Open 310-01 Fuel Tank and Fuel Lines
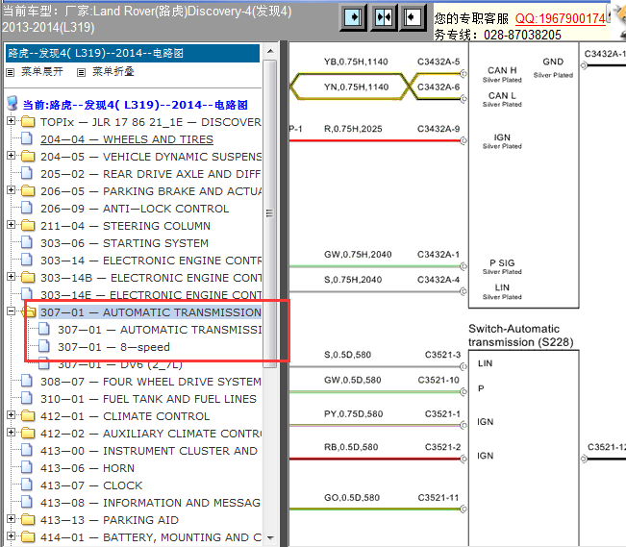 pos(148,399)
